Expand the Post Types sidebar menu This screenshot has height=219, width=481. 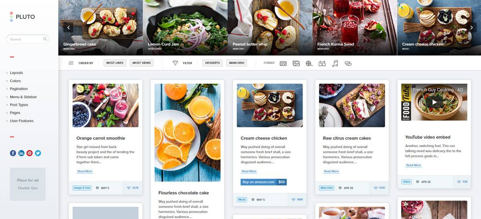coord(19,105)
